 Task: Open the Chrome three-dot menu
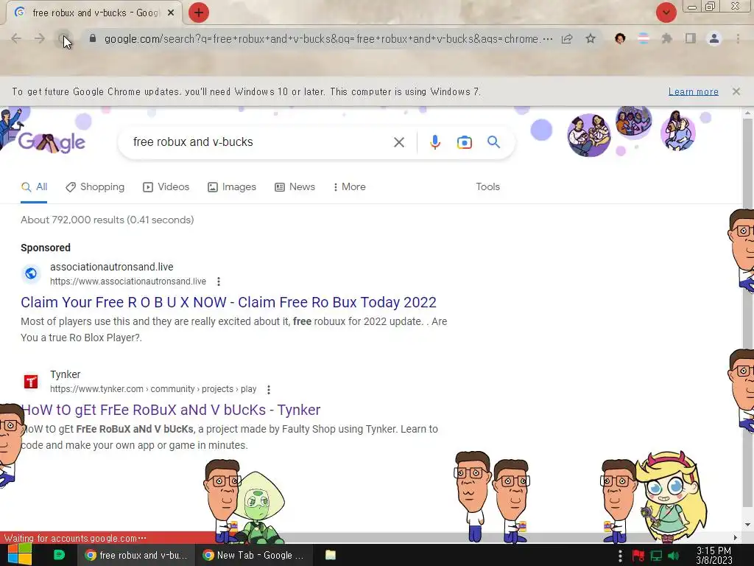[x=738, y=38]
